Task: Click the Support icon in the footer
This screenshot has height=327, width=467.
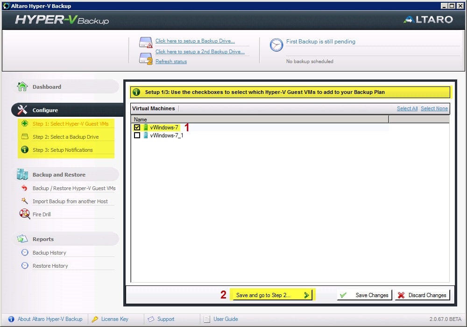Action: click(x=151, y=319)
